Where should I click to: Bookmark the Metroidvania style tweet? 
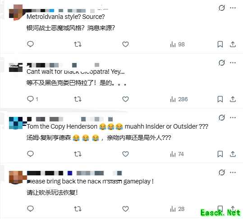pyautogui.click(x=220, y=44)
